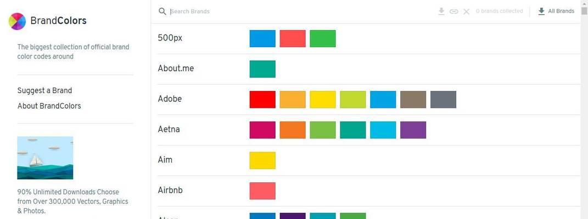Pick the teal About.me color swatch
588x219 pixels.
tap(262, 69)
